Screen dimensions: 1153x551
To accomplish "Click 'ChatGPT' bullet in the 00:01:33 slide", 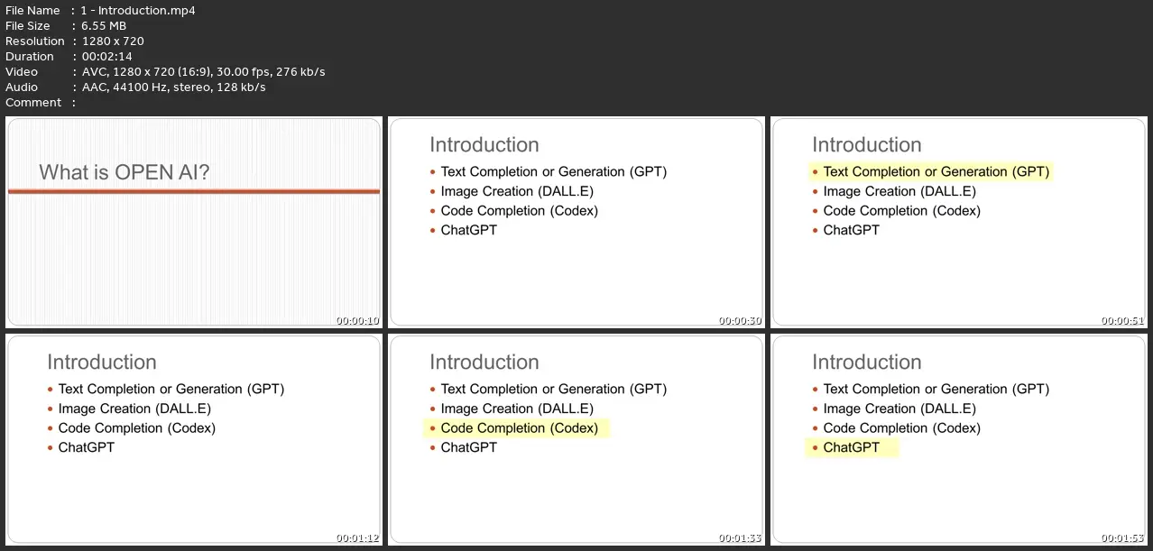I will tap(469, 447).
